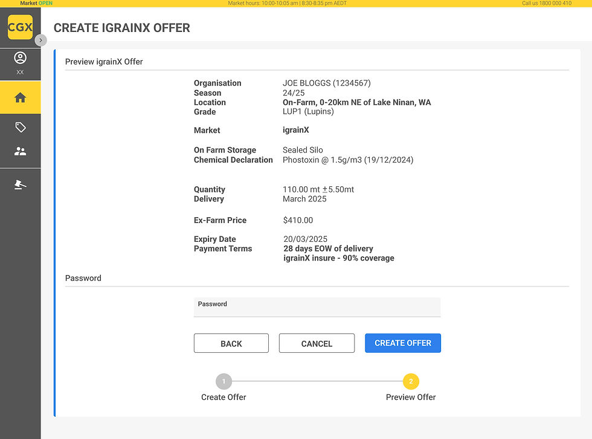
Task: Expand the sidebar using the chevron arrow
Action: 40,40
